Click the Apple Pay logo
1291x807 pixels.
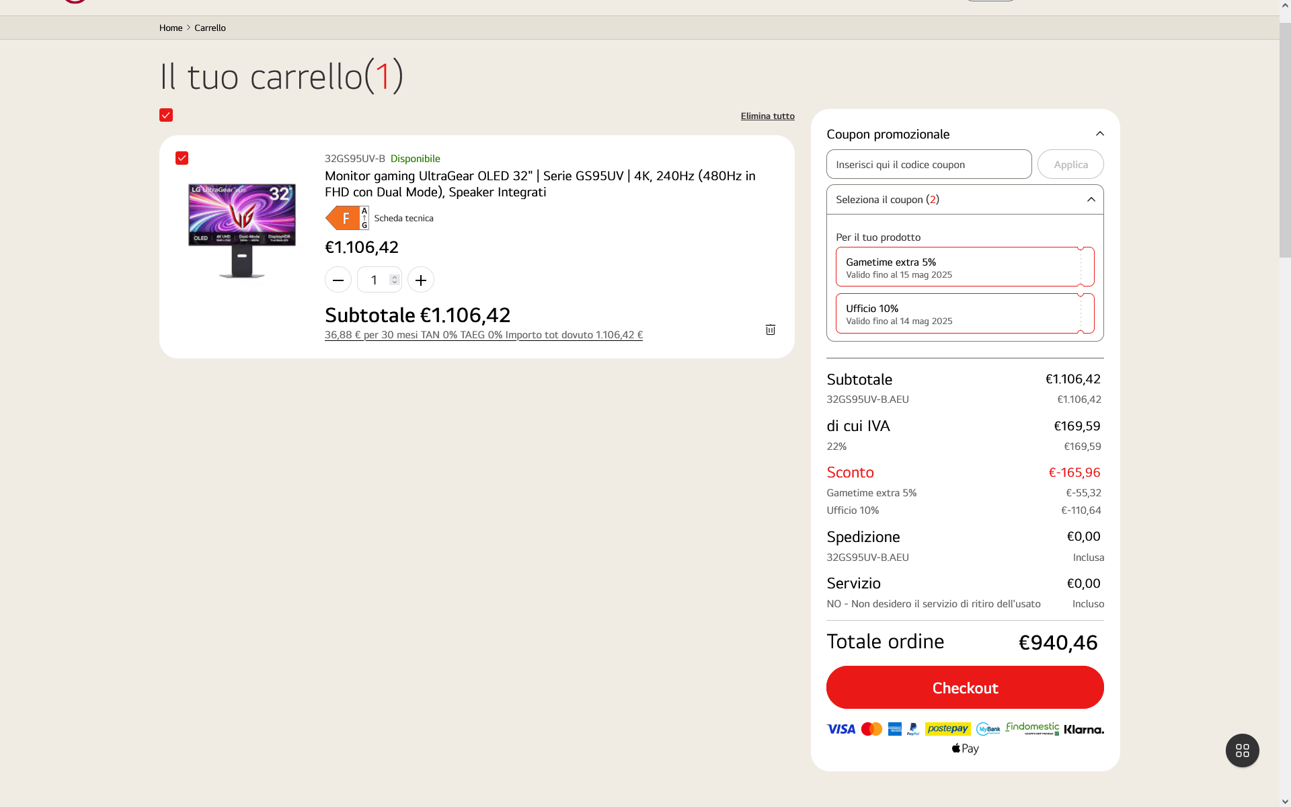click(x=965, y=748)
